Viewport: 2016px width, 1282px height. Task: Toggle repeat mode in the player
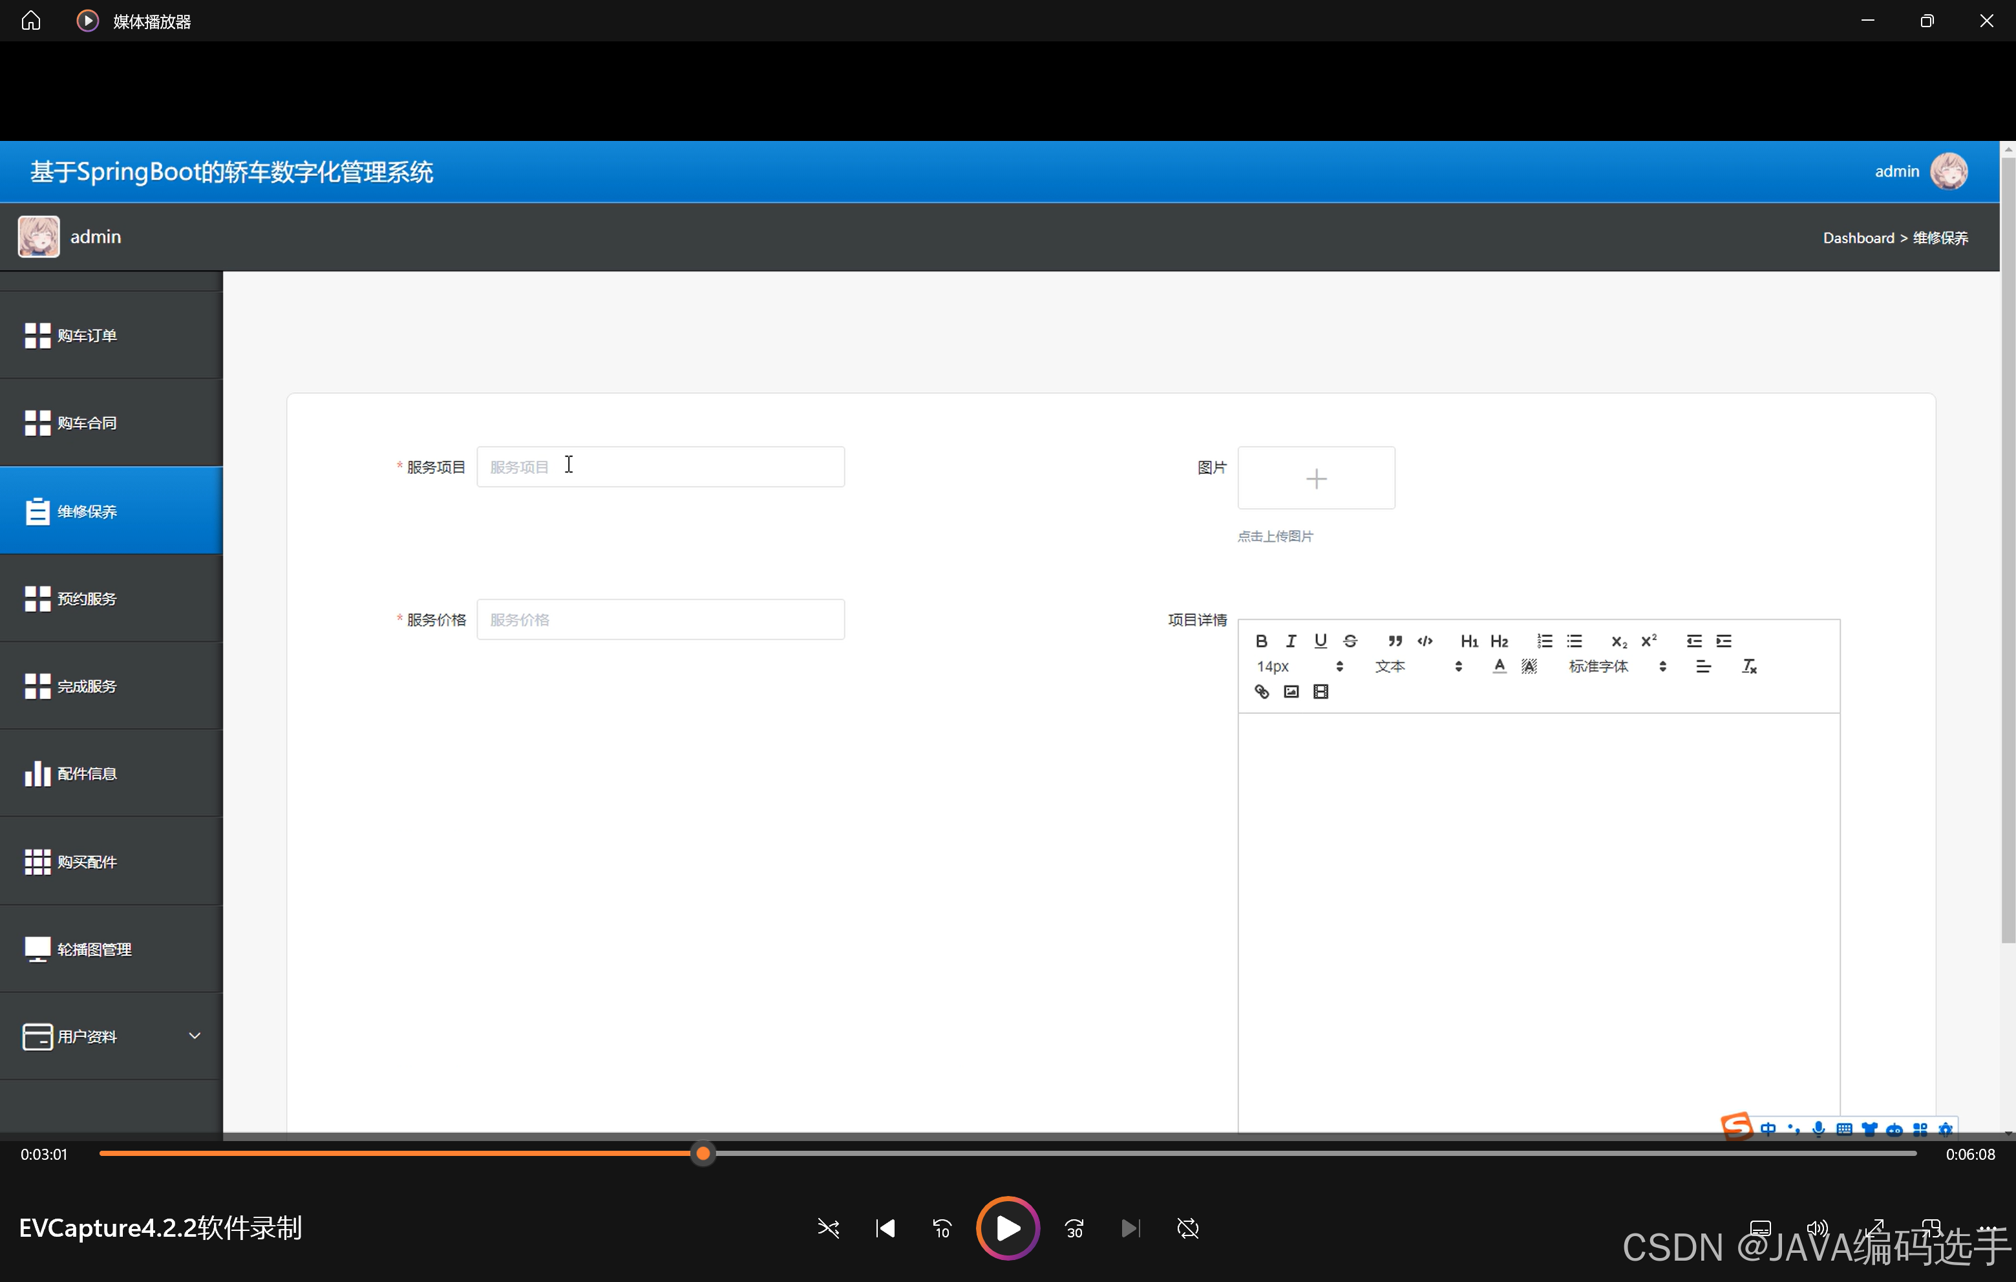click(x=1187, y=1228)
